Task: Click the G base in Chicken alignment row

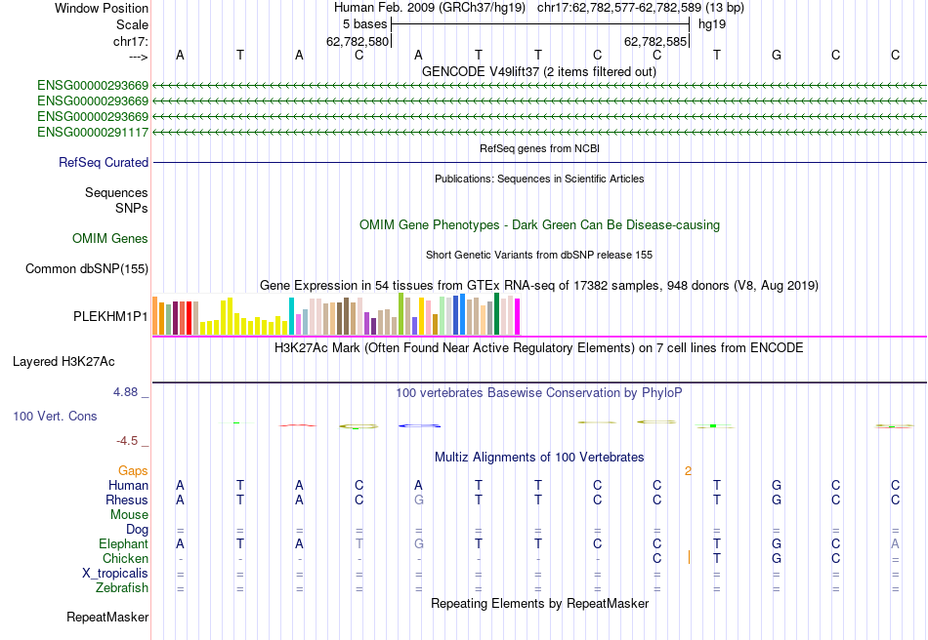Action: click(776, 558)
